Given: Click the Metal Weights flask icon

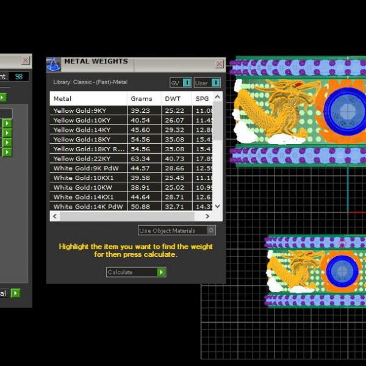Looking at the screenshot, I should point(54,65).
